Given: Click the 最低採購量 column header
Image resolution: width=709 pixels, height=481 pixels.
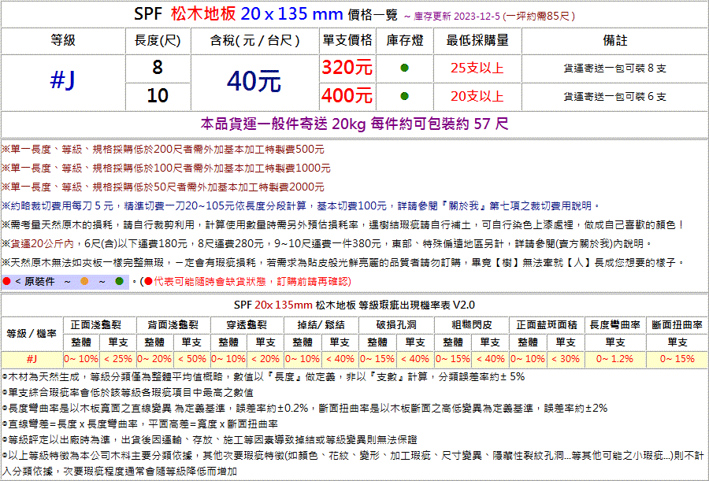Looking at the screenshot, I should coord(477,41).
